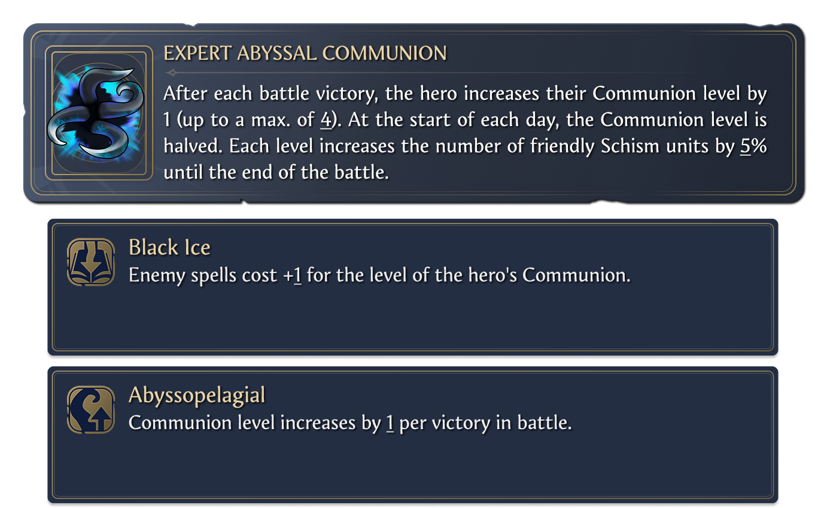Select the EXPERT ABYSSAL COMMUNION header
This screenshot has height=508, width=827.
(305, 53)
